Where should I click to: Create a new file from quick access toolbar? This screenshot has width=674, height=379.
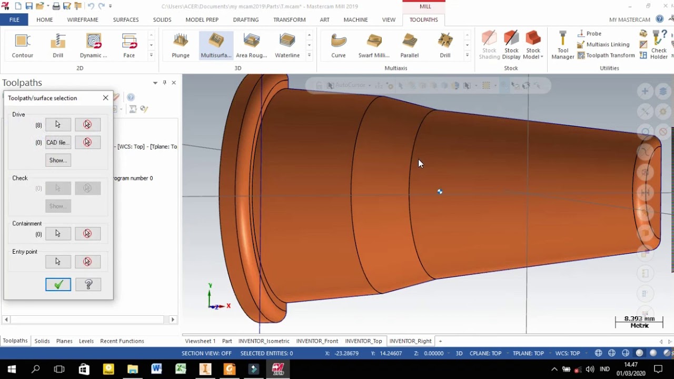18,6
